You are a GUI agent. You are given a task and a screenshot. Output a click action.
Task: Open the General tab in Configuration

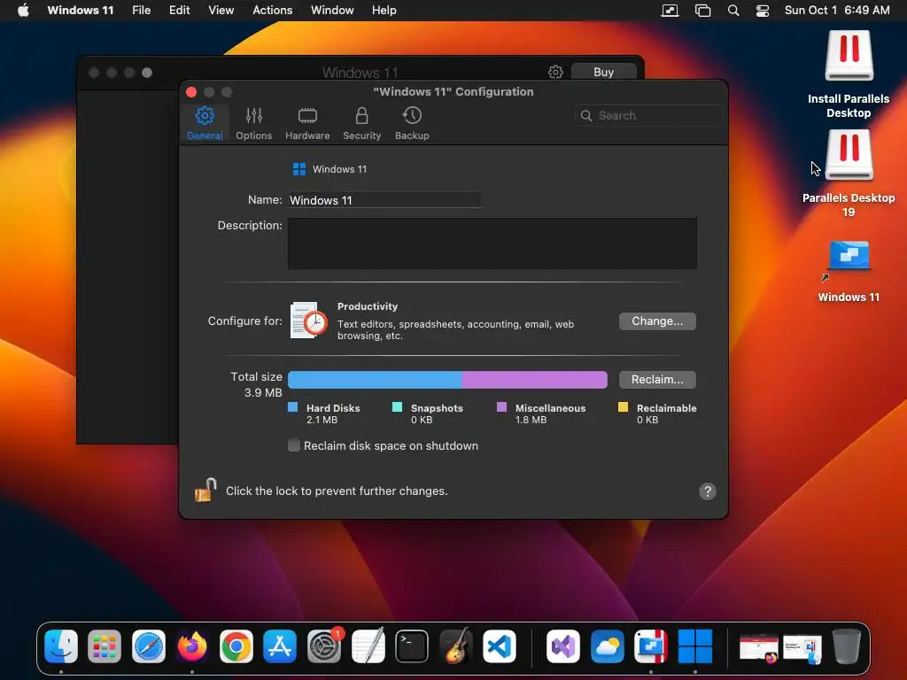(x=205, y=123)
